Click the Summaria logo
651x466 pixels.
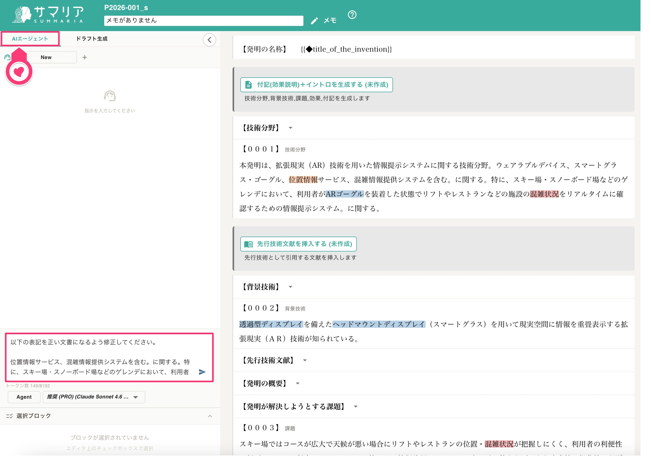pos(48,14)
